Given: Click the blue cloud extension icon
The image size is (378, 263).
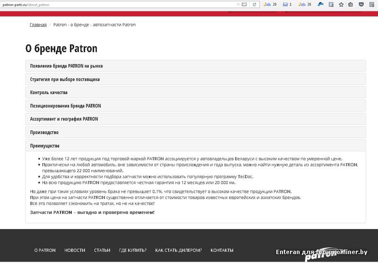Looking at the screenshot, I should coord(320,4).
